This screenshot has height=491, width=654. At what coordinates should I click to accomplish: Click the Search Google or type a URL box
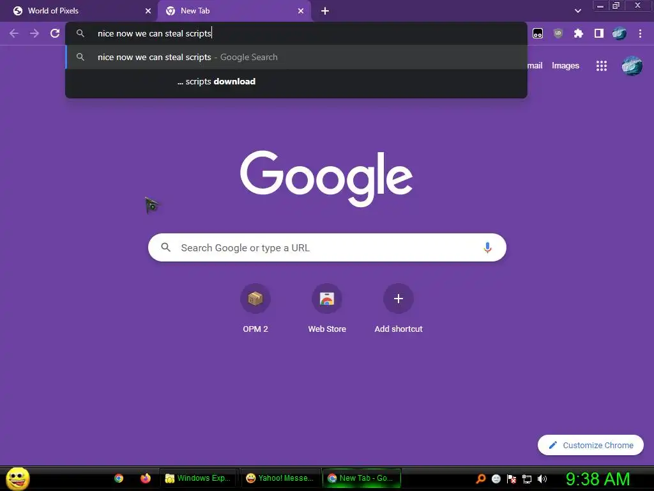coord(327,247)
